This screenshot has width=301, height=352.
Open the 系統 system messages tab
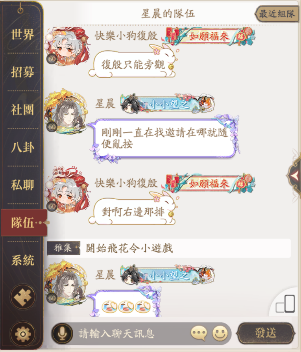[22, 260]
